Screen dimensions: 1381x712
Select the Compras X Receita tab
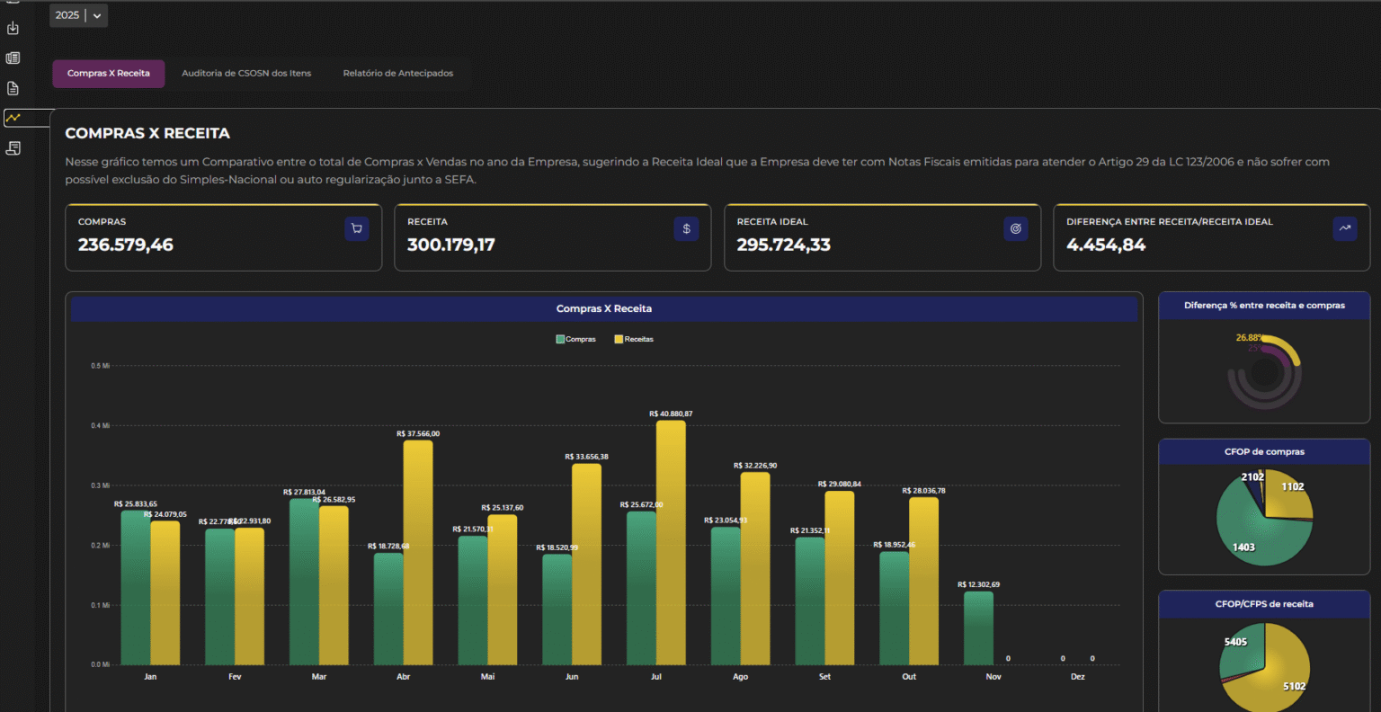tap(108, 73)
